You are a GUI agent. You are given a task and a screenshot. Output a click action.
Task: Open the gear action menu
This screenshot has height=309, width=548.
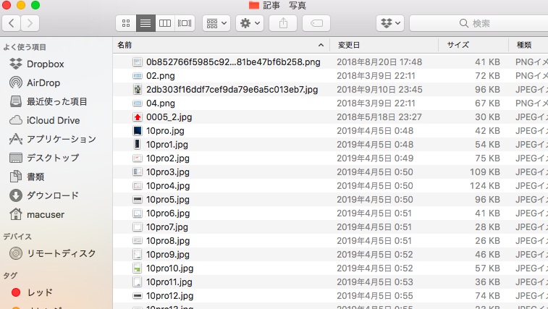tap(250, 23)
